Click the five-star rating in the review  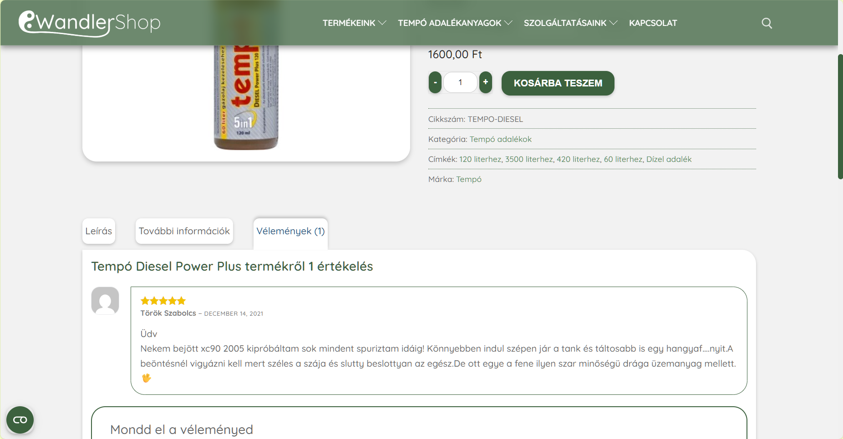coord(163,301)
